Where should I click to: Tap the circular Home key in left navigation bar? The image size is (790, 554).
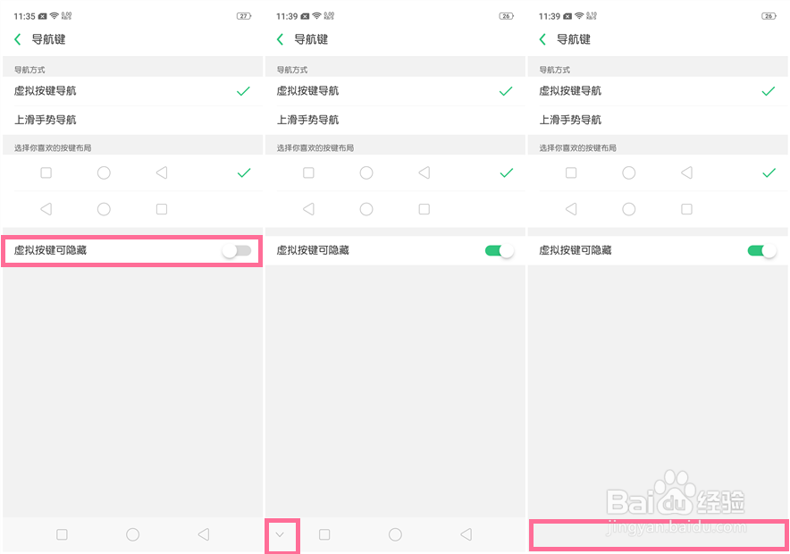tap(132, 533)
